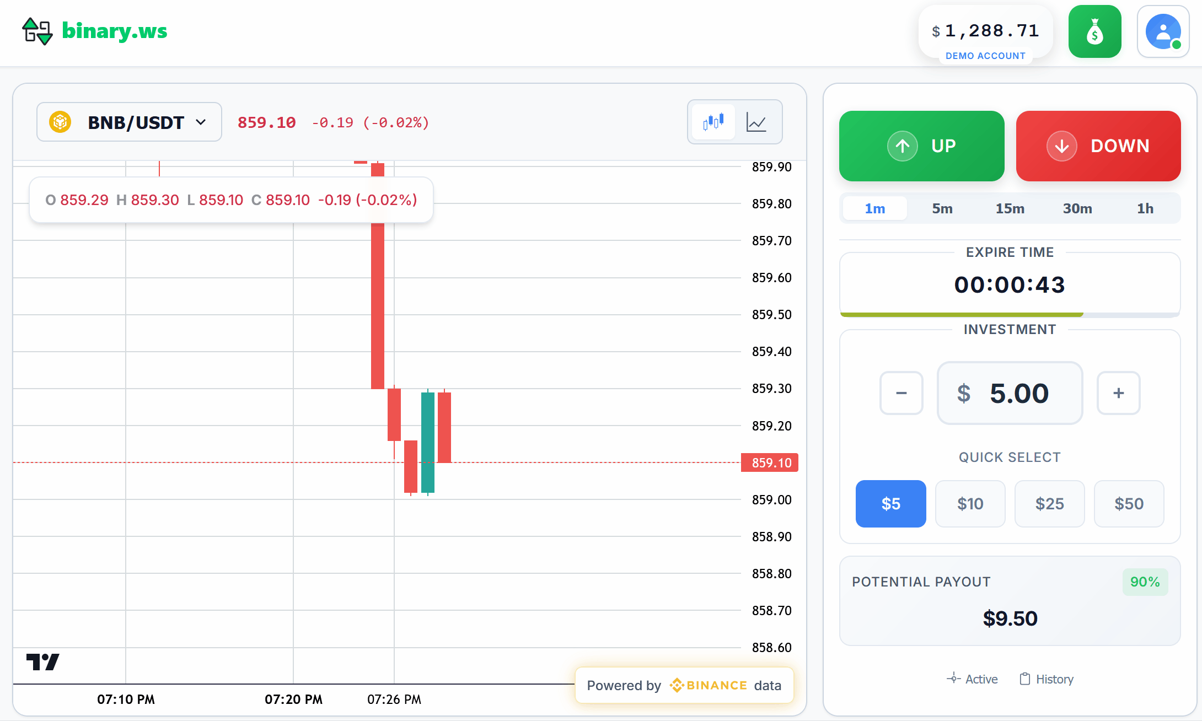
Task: Place a DOWN trade
Action: pyautogui.click(x=1098, y=146)
